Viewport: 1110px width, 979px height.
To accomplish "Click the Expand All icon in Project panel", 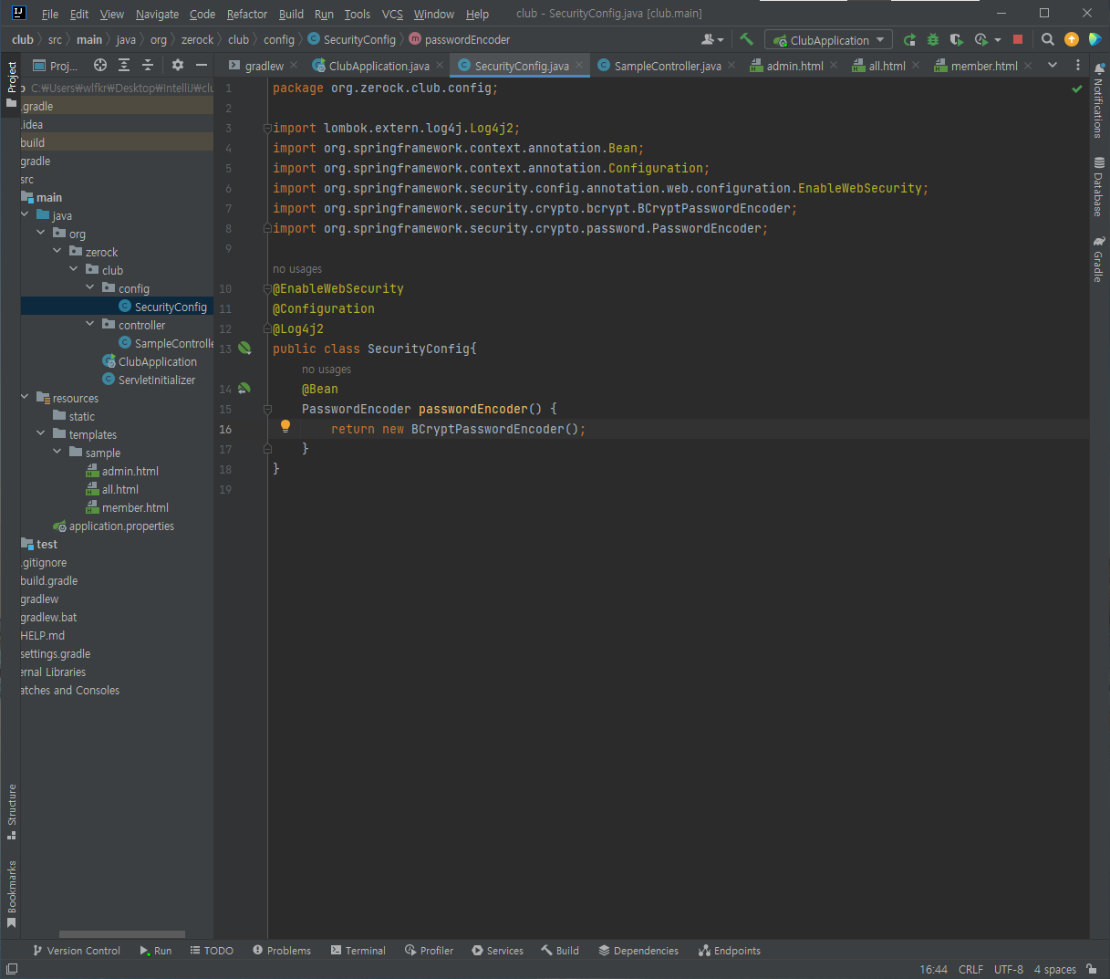I will pyautogui.click(x=124, y=65).
